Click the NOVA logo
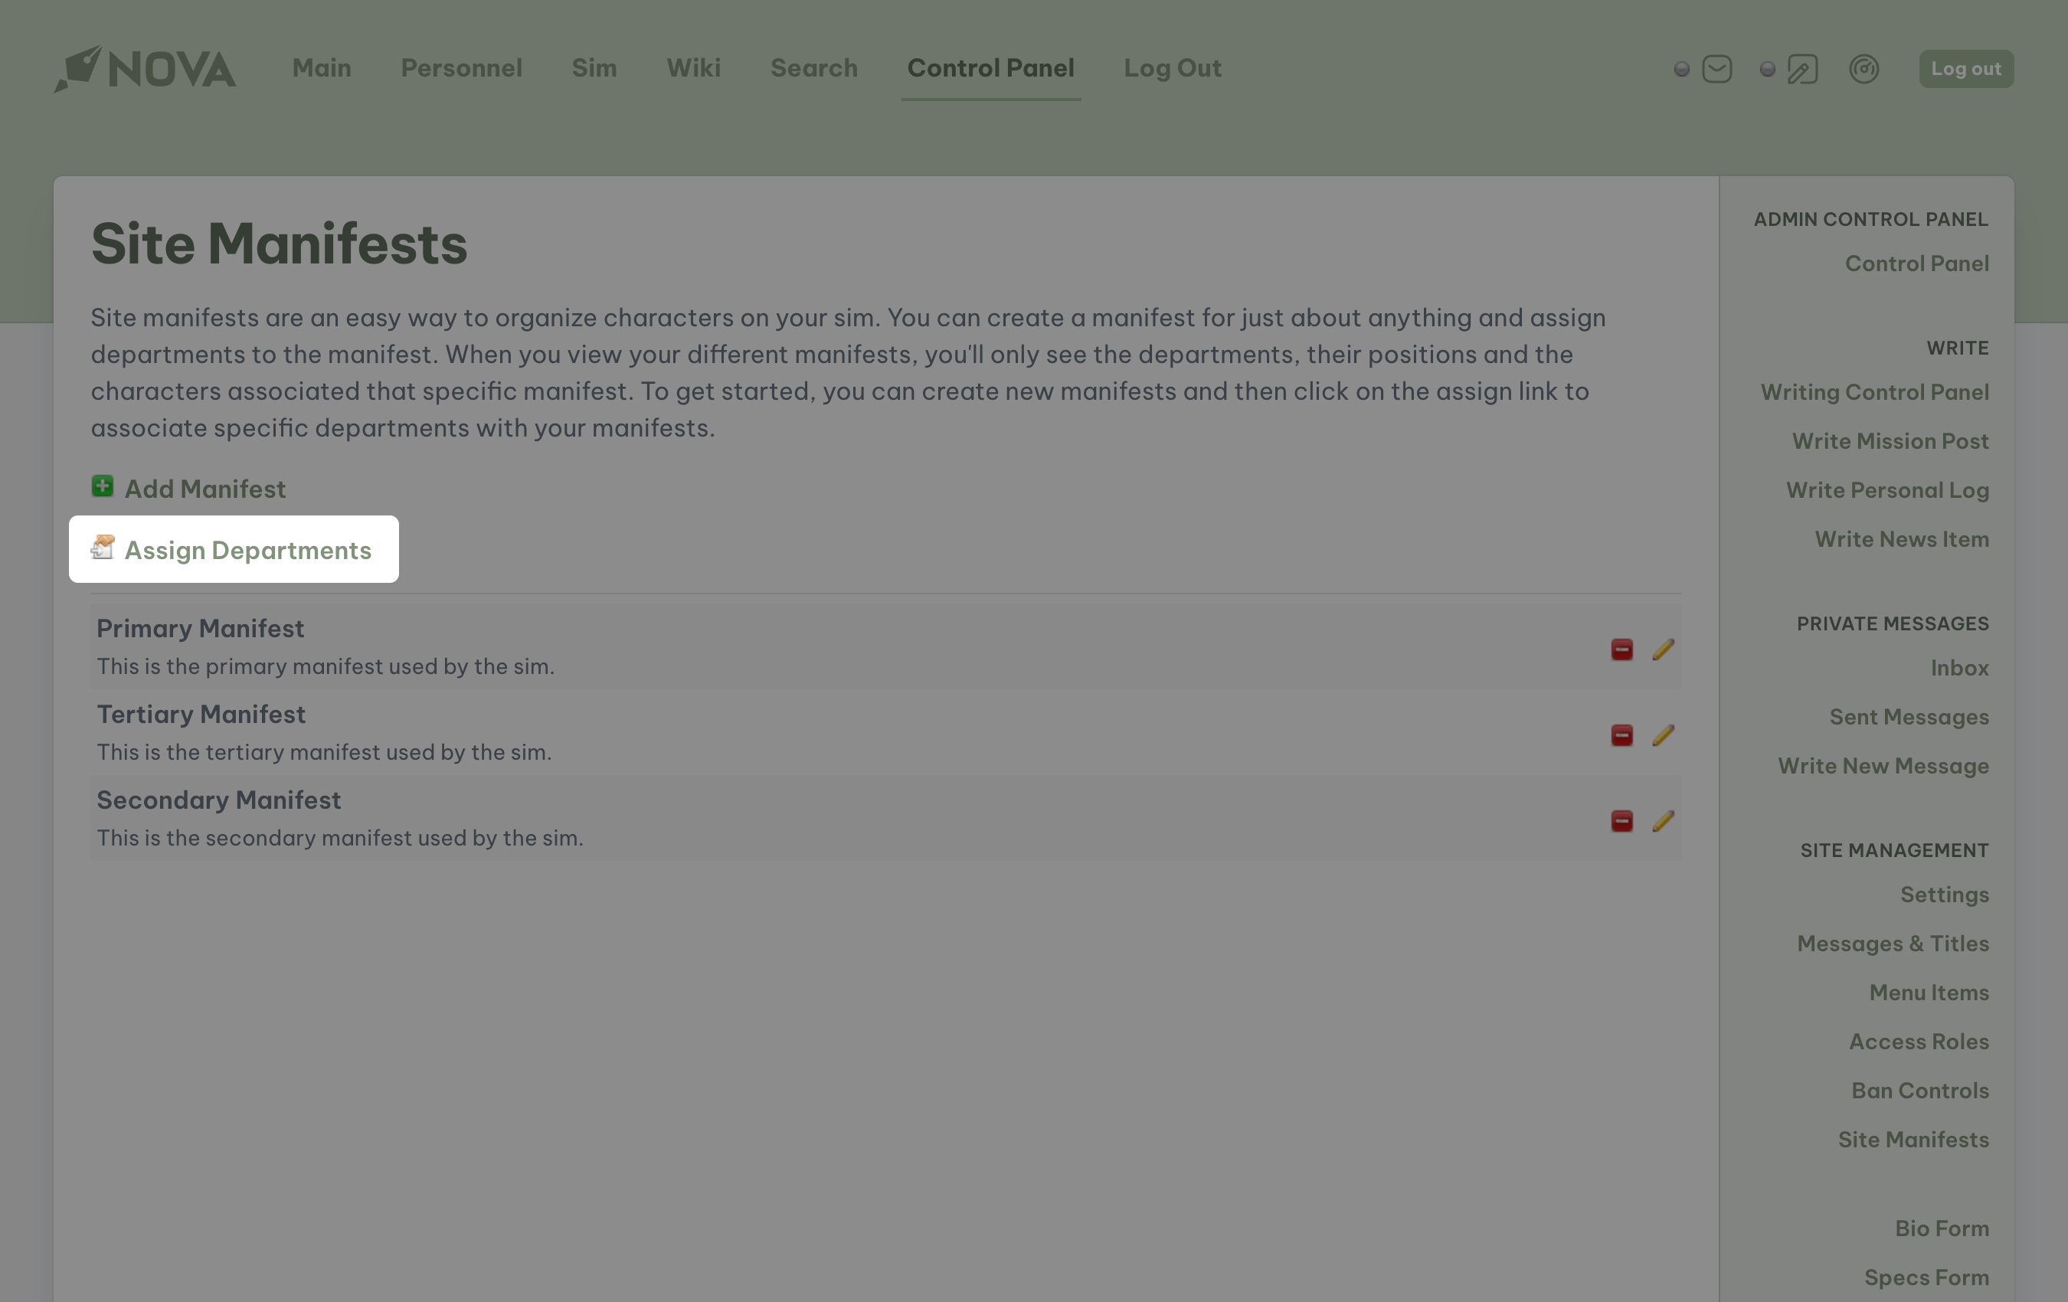 [x=145, y=69]
